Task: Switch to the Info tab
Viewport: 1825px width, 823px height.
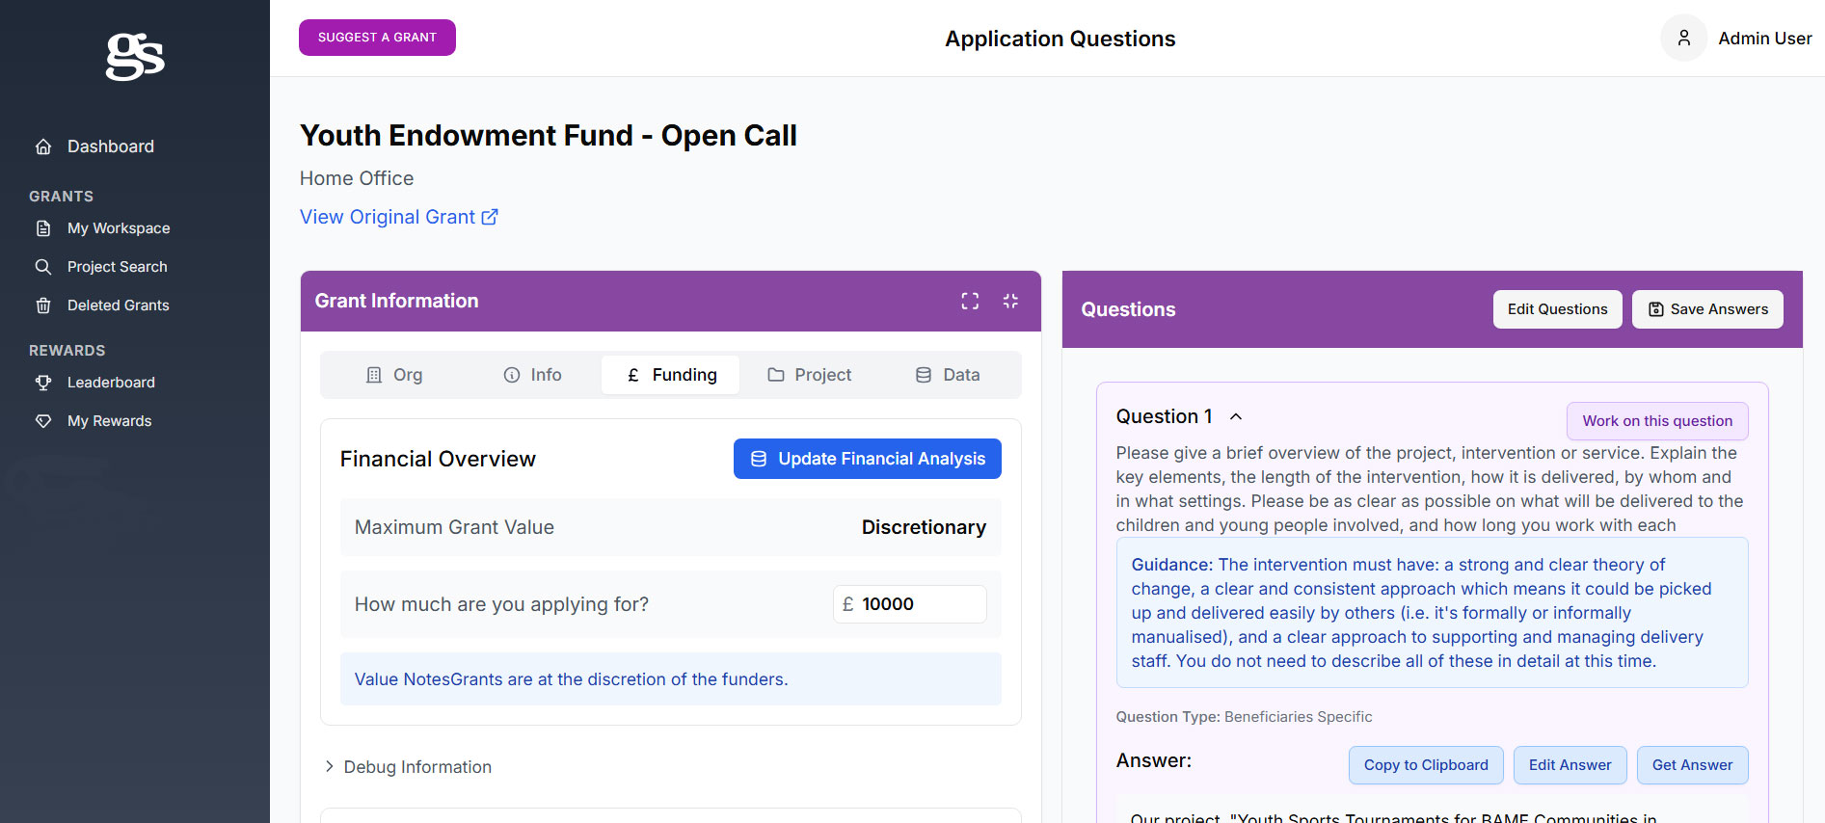Action: (532, 375)
